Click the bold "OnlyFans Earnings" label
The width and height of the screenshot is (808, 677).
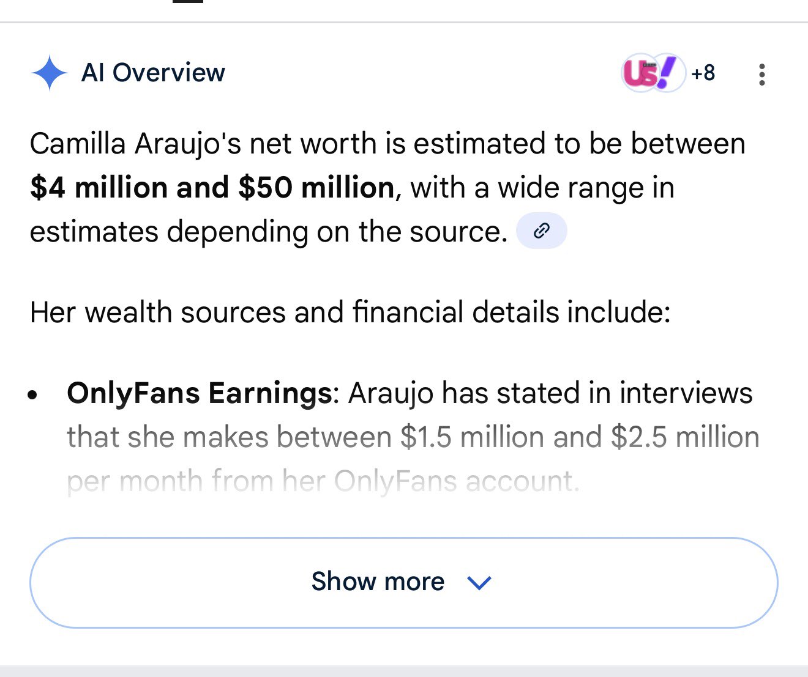(199, 393)
